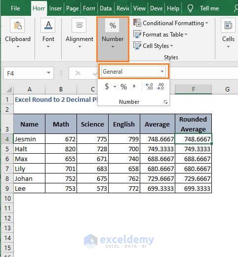Screen dimensions: 238x257
Task: Select row 10 header
Action: click(7, 199)
